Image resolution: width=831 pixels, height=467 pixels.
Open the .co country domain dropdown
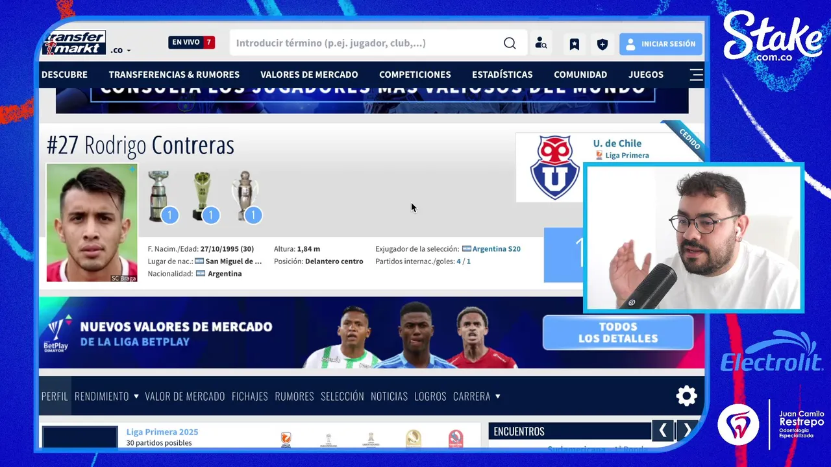pos(120,50)
